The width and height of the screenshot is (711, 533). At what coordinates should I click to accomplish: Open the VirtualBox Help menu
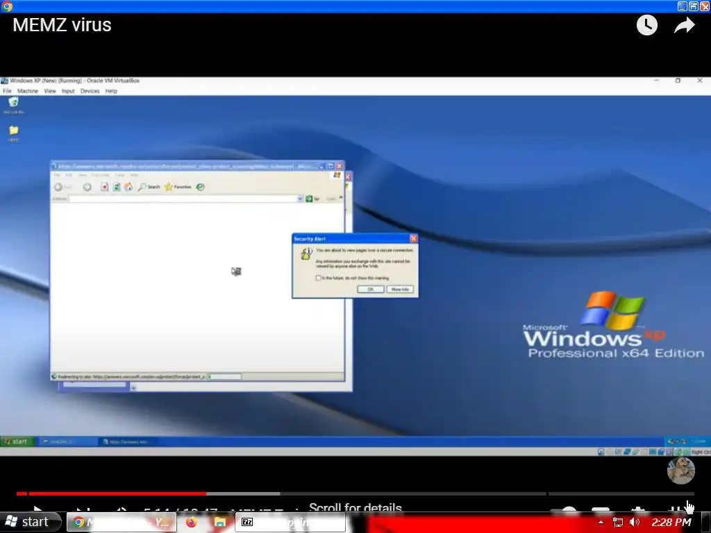[x=111, y=91]
